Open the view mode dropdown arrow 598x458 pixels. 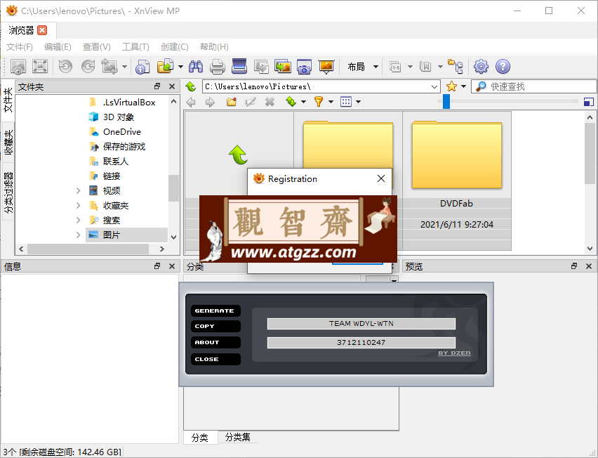point(358,102)
